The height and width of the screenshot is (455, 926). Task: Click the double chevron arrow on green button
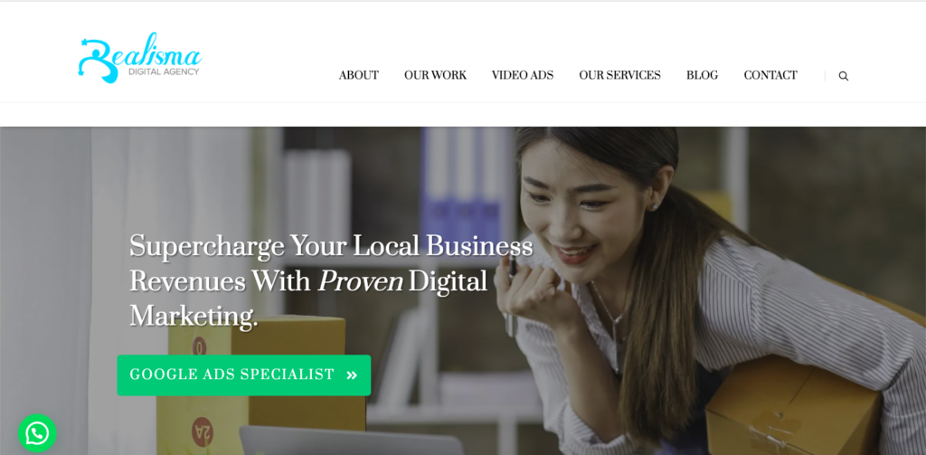352,374
